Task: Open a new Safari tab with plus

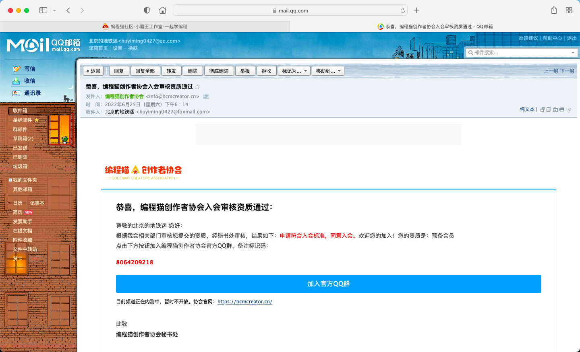Action: pos(416,10)
